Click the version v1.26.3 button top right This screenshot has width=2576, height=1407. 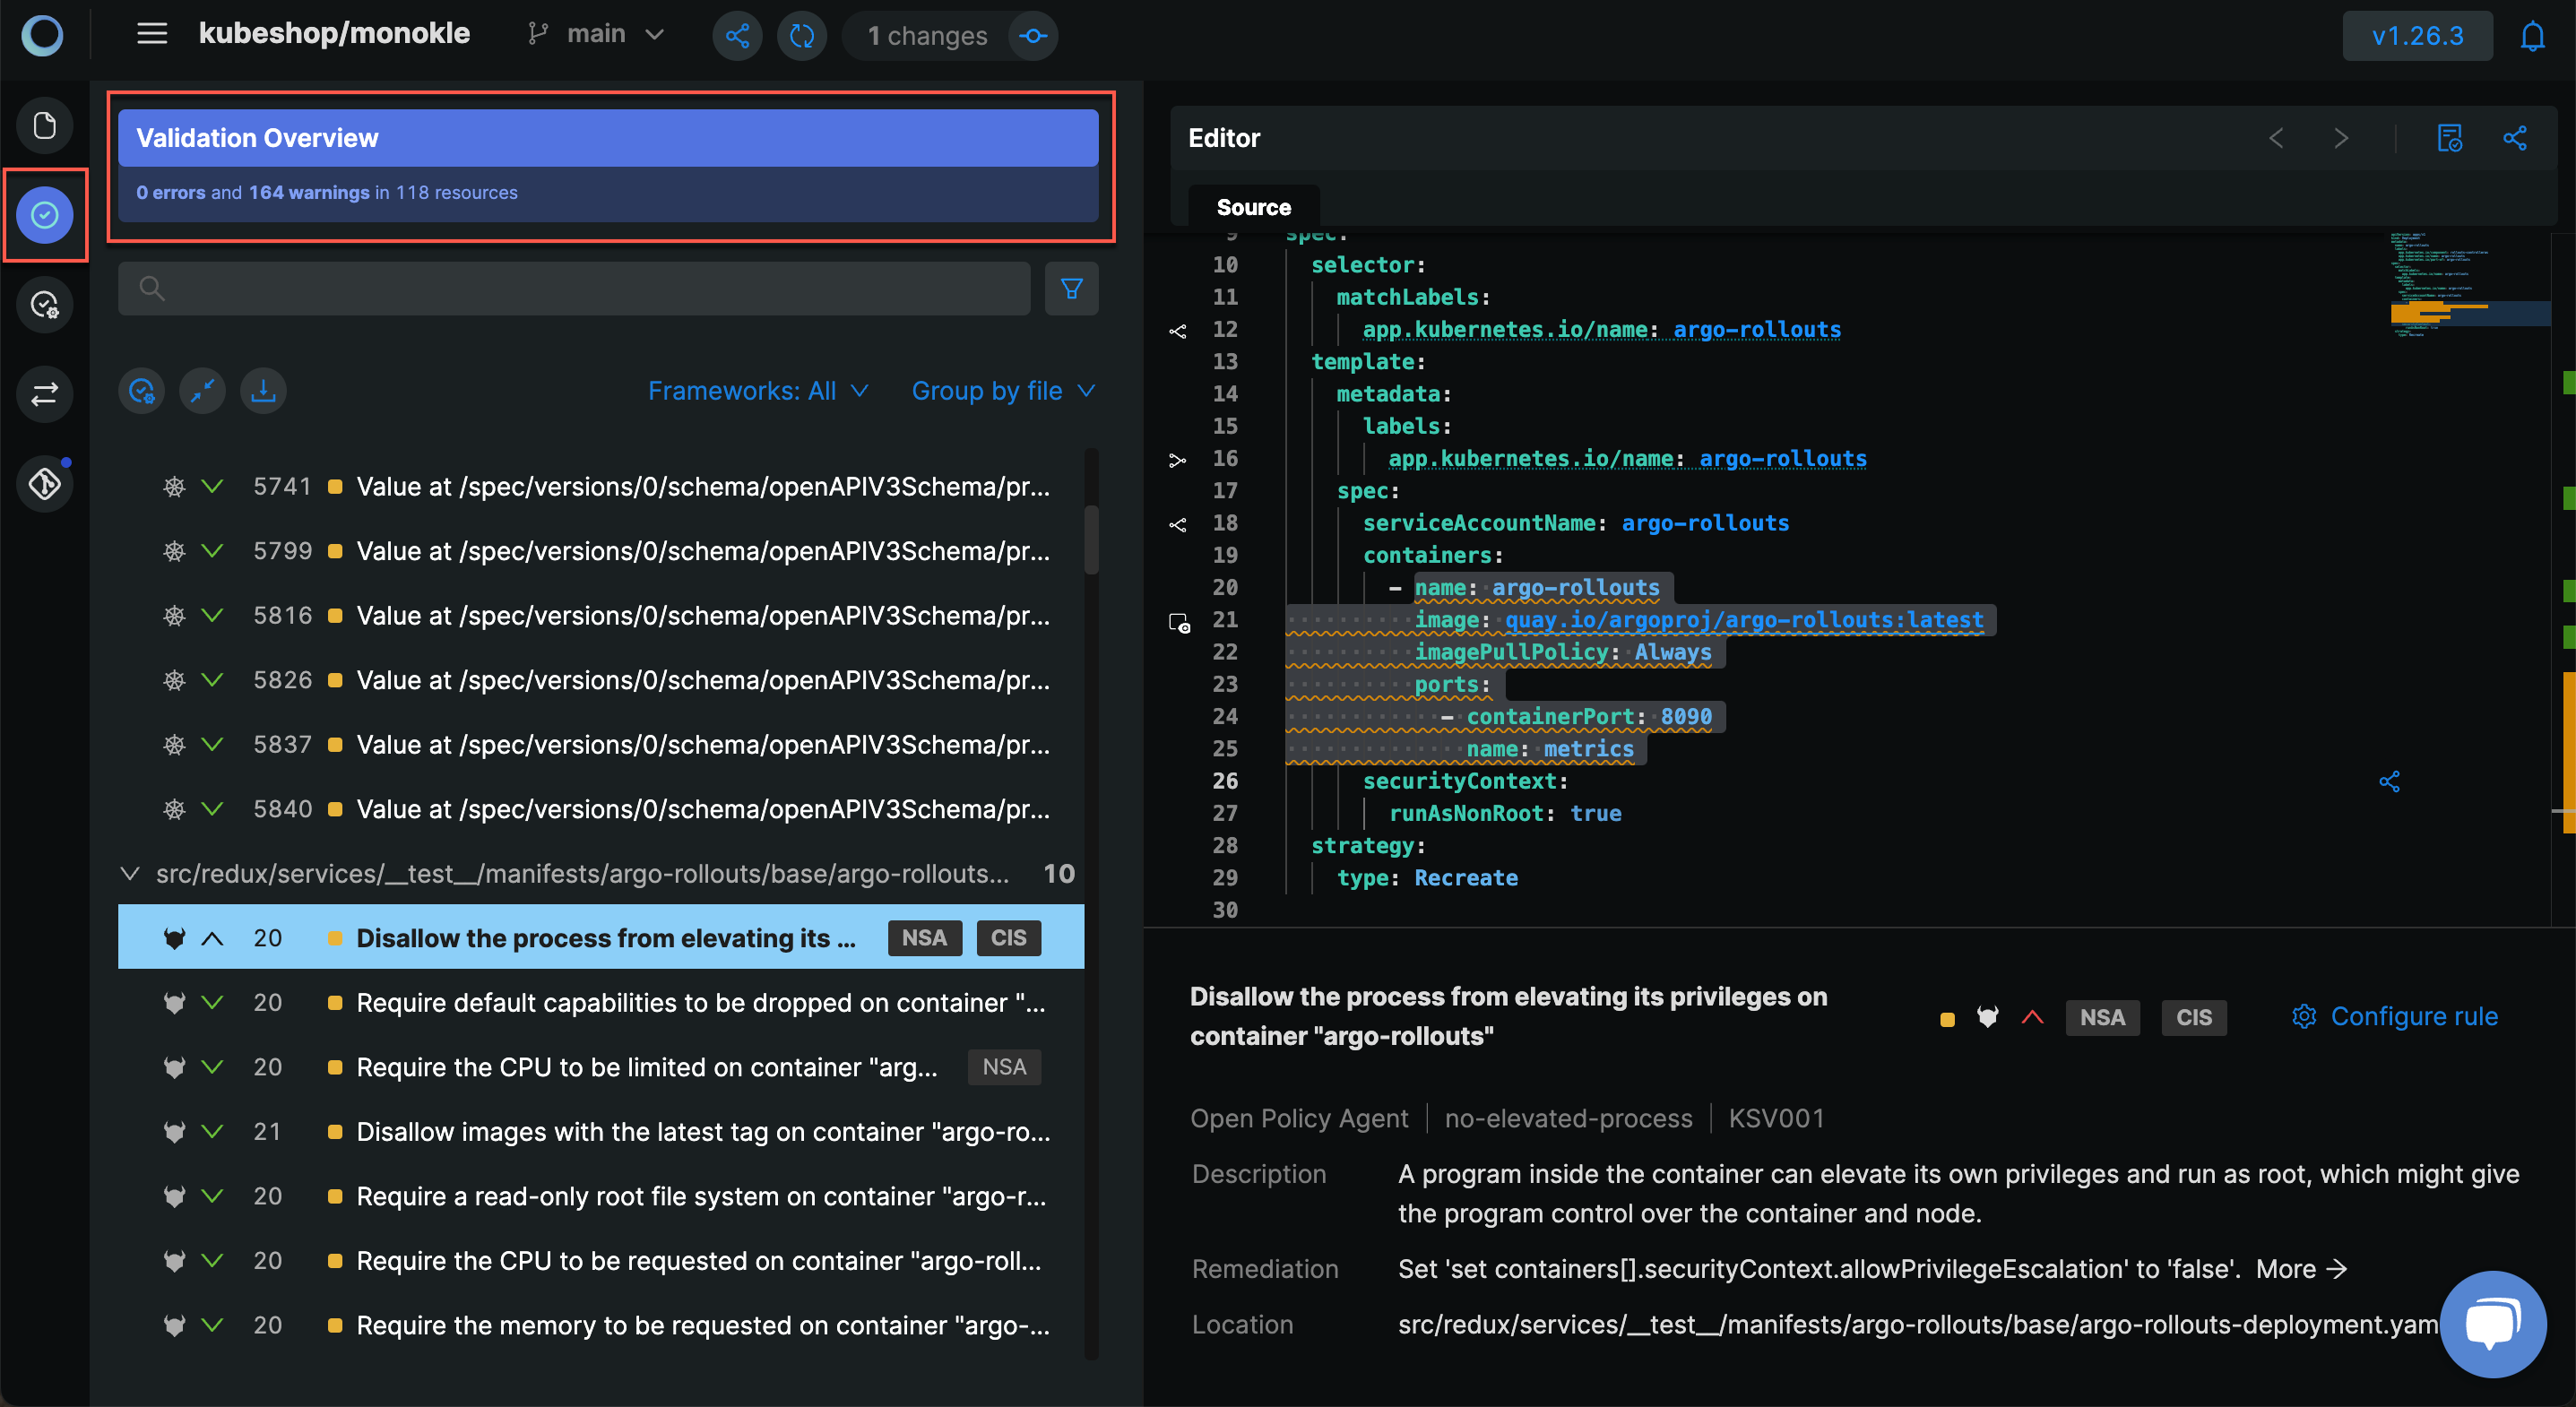click(2415, 33)
